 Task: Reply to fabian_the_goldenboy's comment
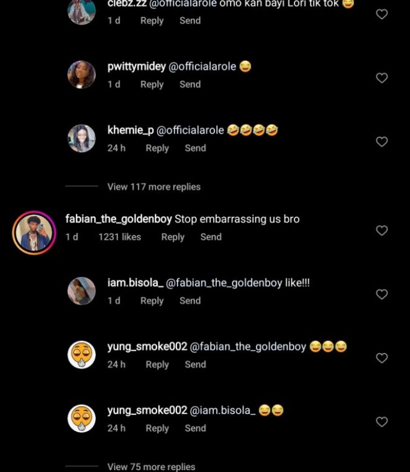173,237
